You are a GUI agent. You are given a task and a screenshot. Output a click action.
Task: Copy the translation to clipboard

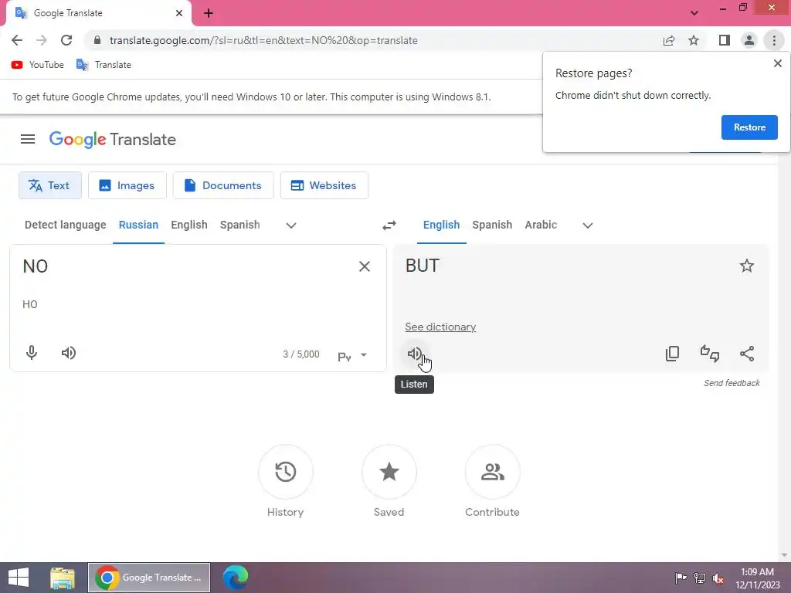[x=672, y=354]
